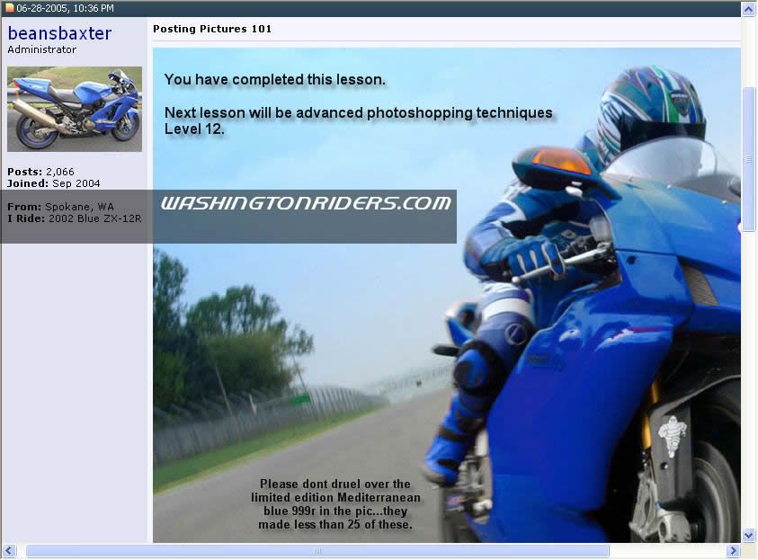Click the horizontal scrollbar left arrow

10,550
